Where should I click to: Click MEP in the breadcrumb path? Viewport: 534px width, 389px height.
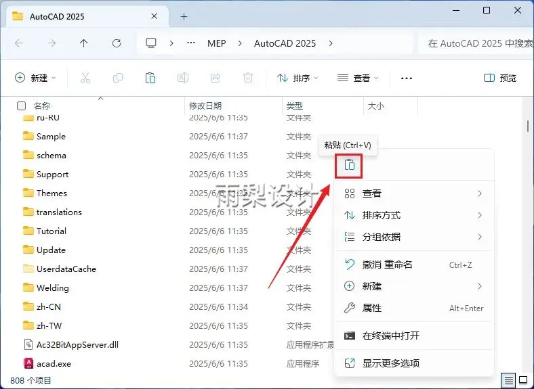217,43
